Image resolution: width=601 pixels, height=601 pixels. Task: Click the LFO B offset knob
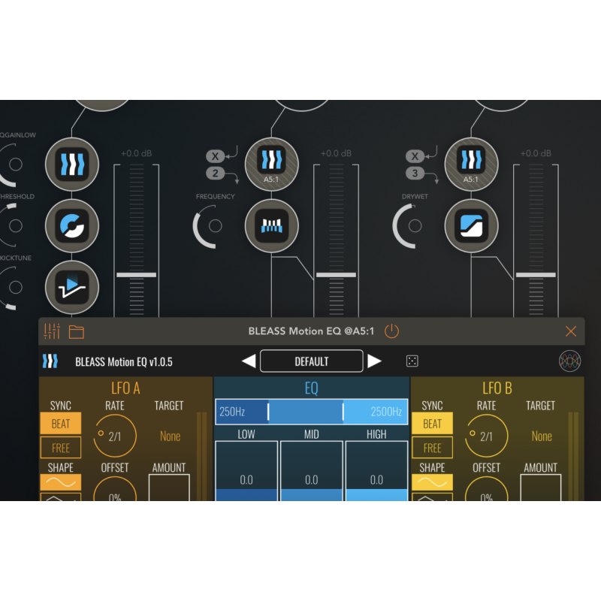pyautogui.click(x=486, y=489)
